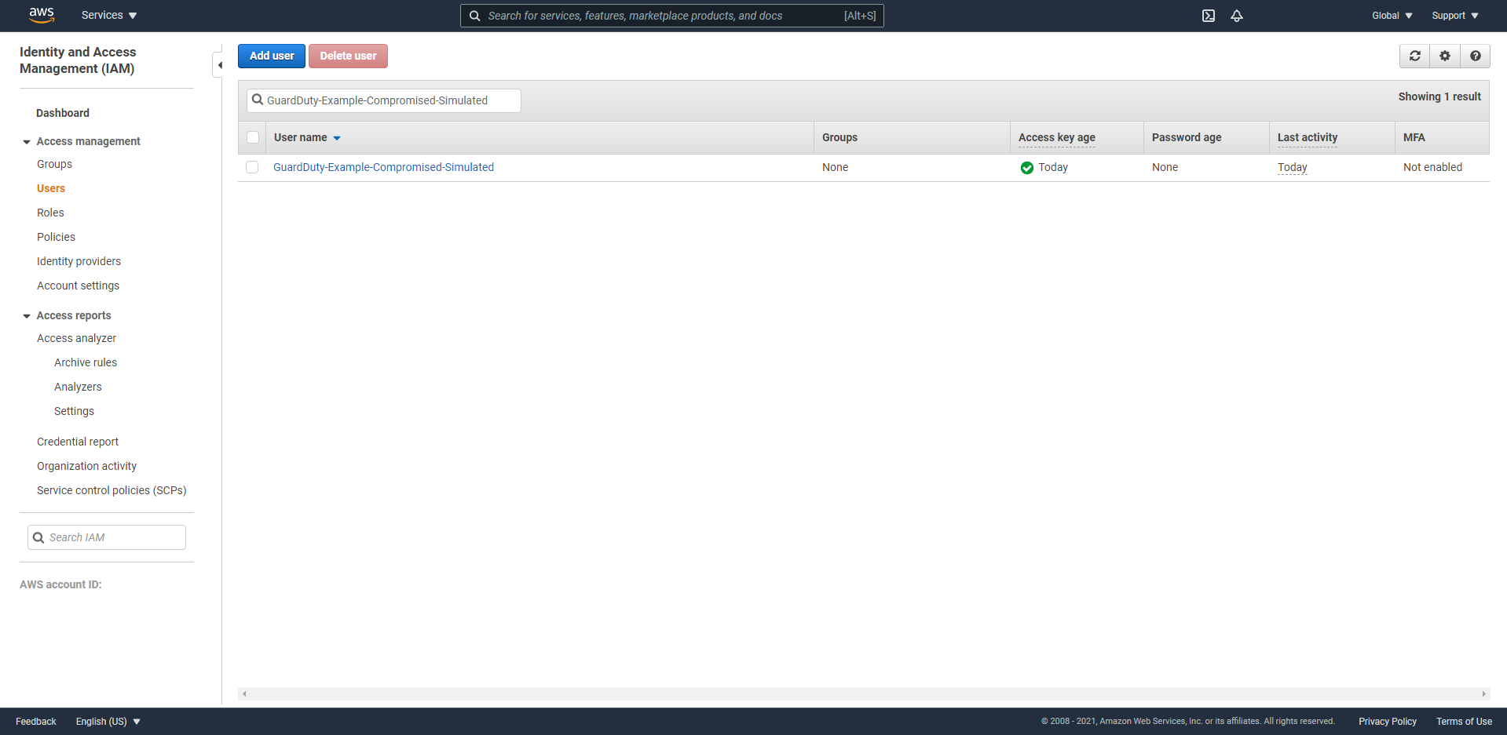
Task: Click the Search IAM input field
Action: point(107,537)
